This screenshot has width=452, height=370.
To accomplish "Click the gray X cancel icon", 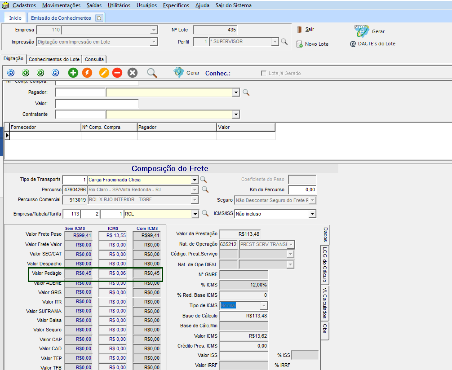I will tap(132, 73).
